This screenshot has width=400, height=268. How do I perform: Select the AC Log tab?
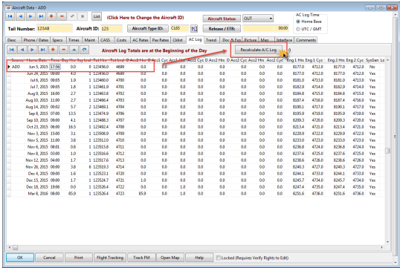(x=195, y=39)
